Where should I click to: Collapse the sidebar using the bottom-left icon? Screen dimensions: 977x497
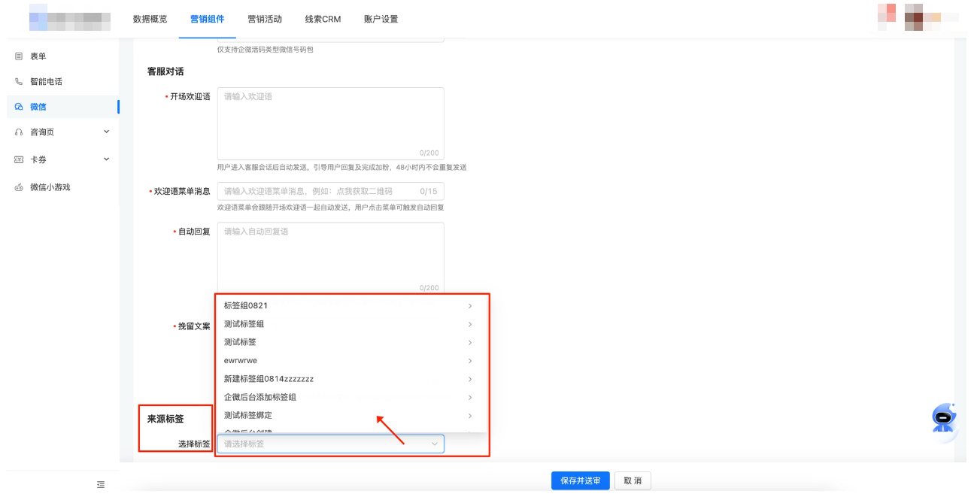click(x=101, y=486)
